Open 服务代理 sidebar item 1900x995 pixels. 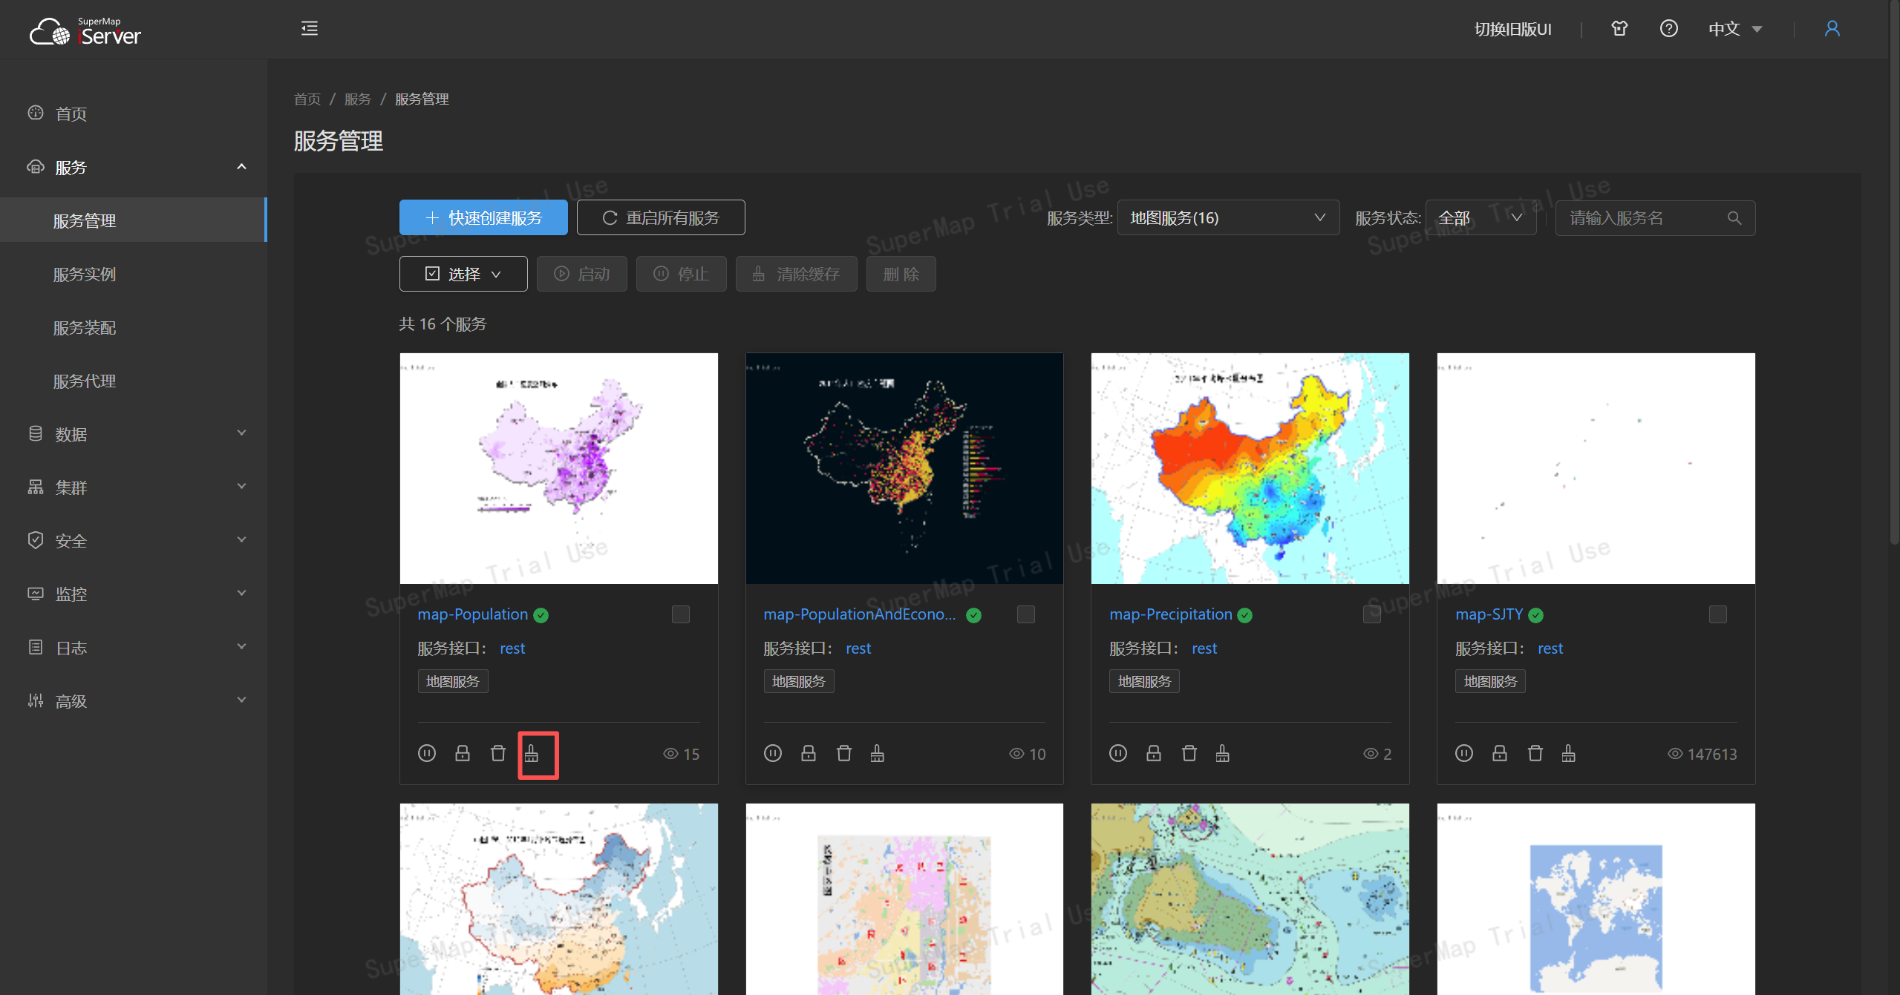click(85, 381)
